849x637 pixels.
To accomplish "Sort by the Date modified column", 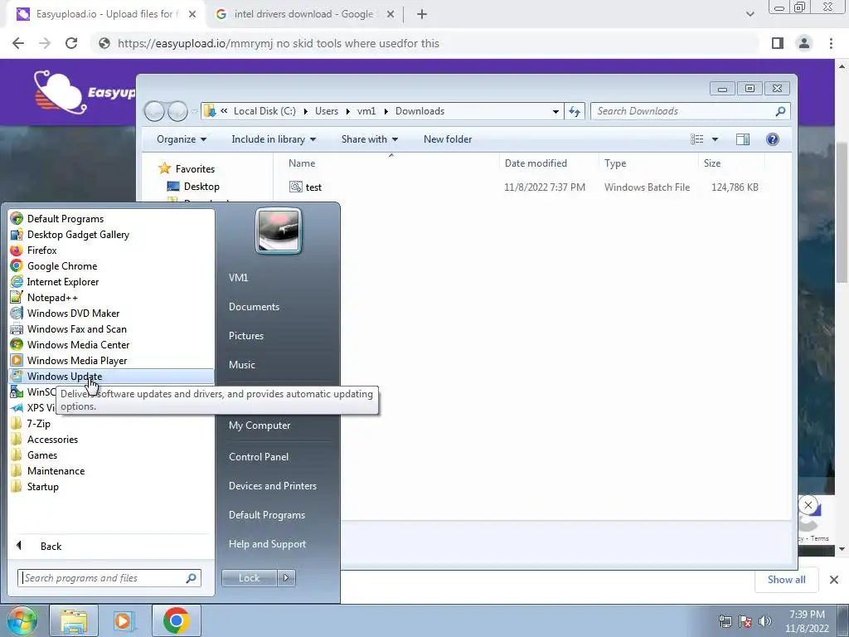I will click(x=536, y=163).
